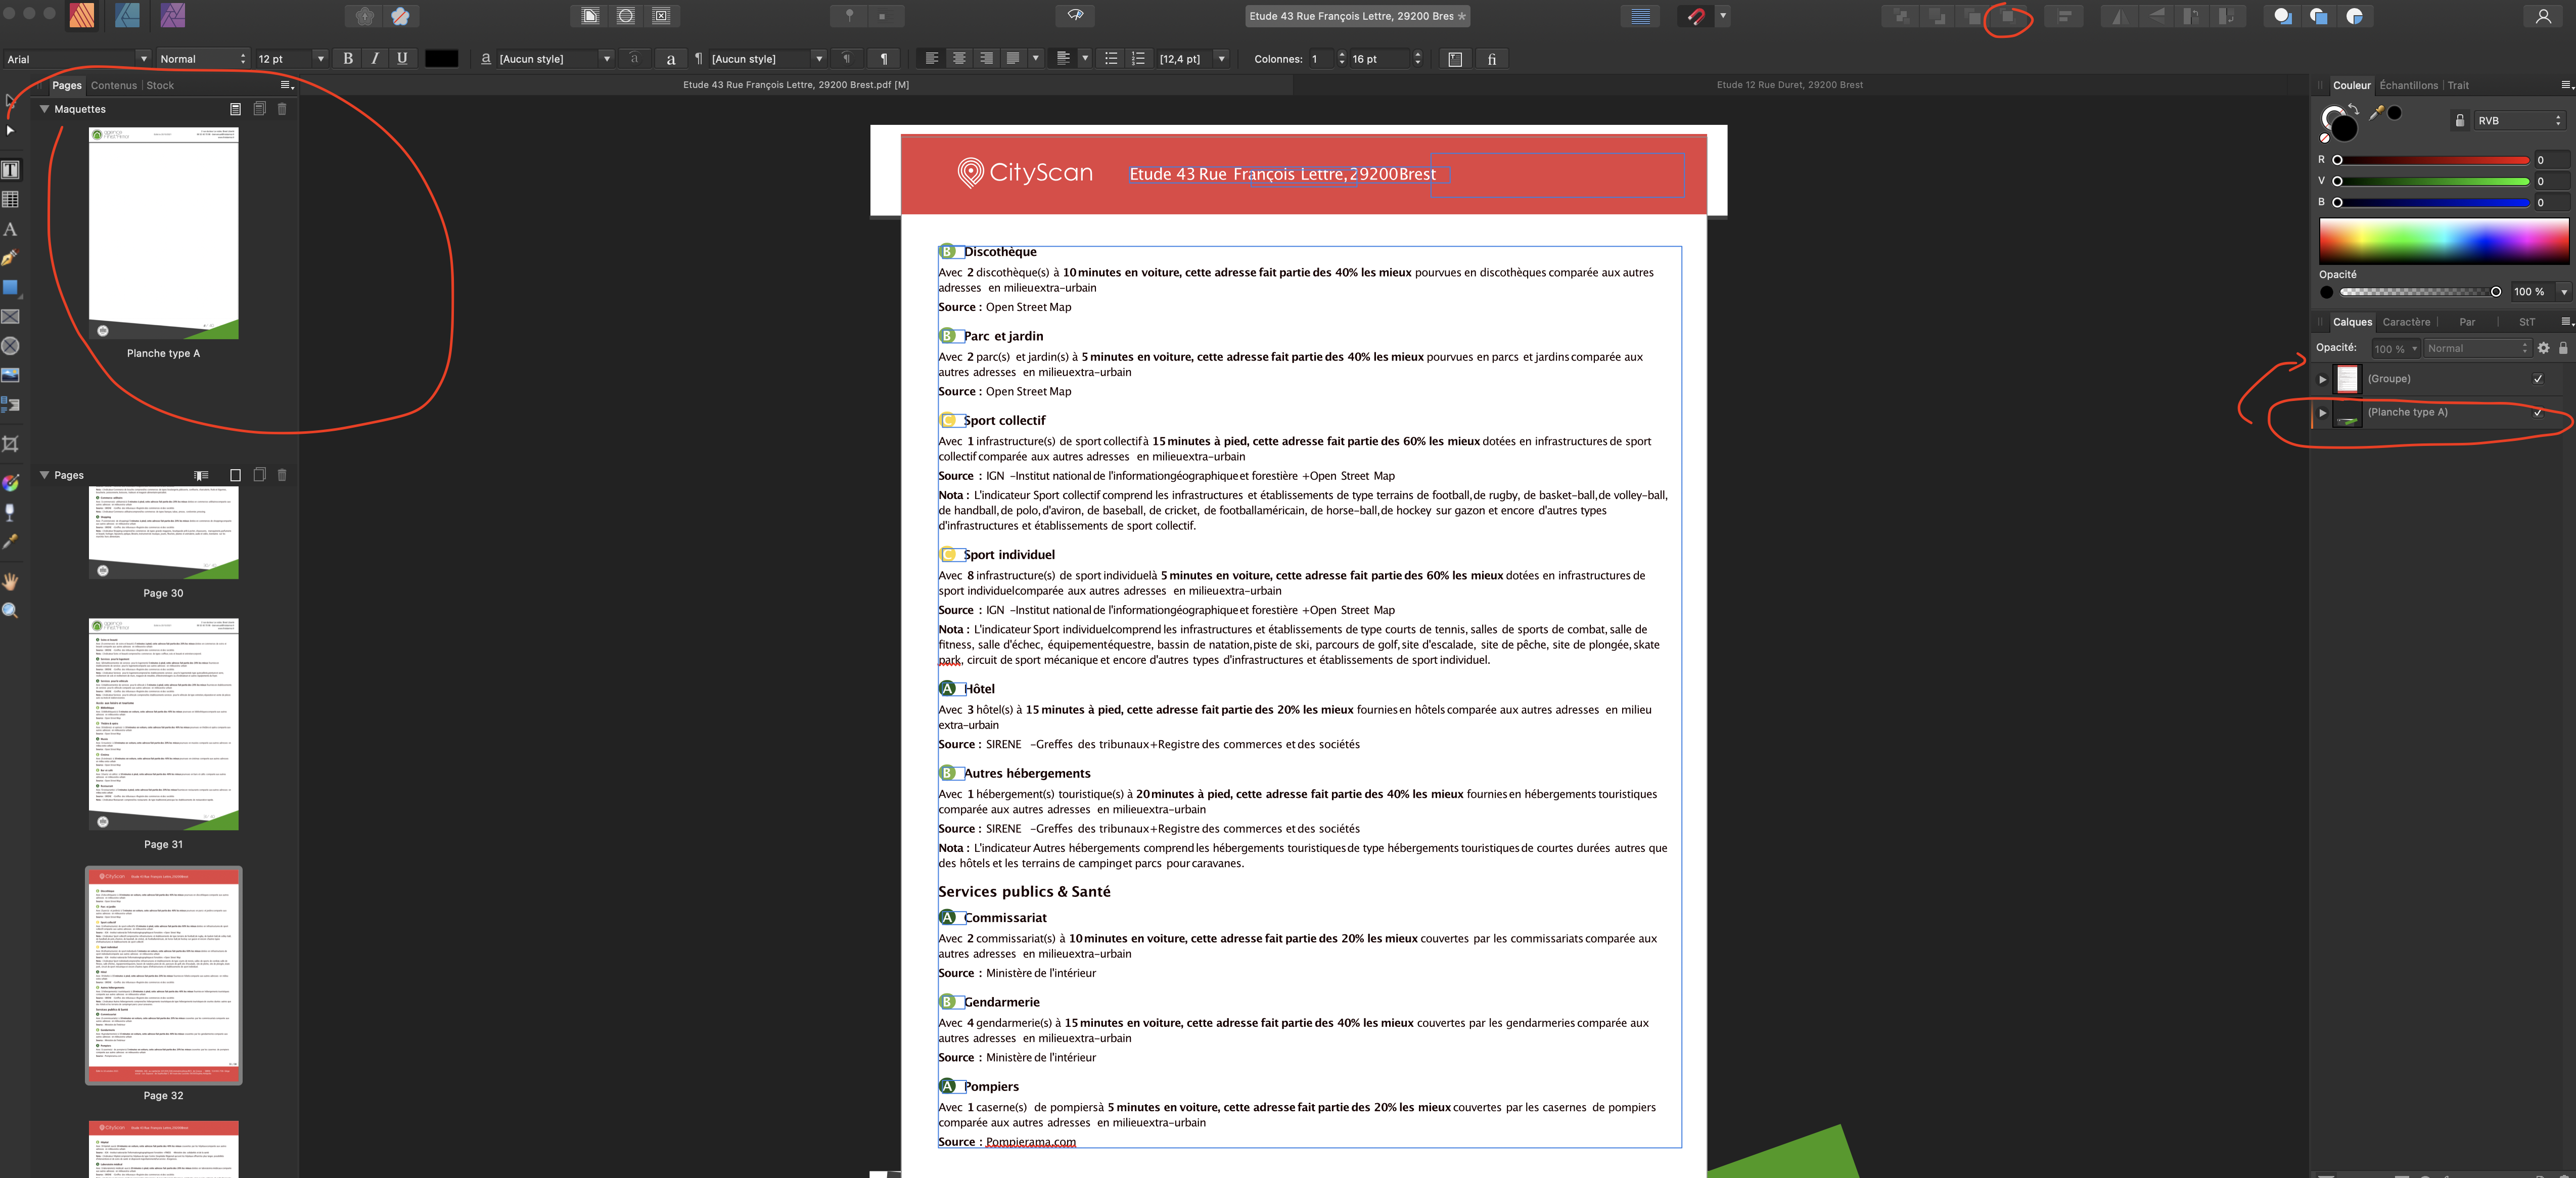Image resolution: width=2576 pixels, height=1178 pixels.
Task: Select the Frame Text tool
Action: click(11, 170)
